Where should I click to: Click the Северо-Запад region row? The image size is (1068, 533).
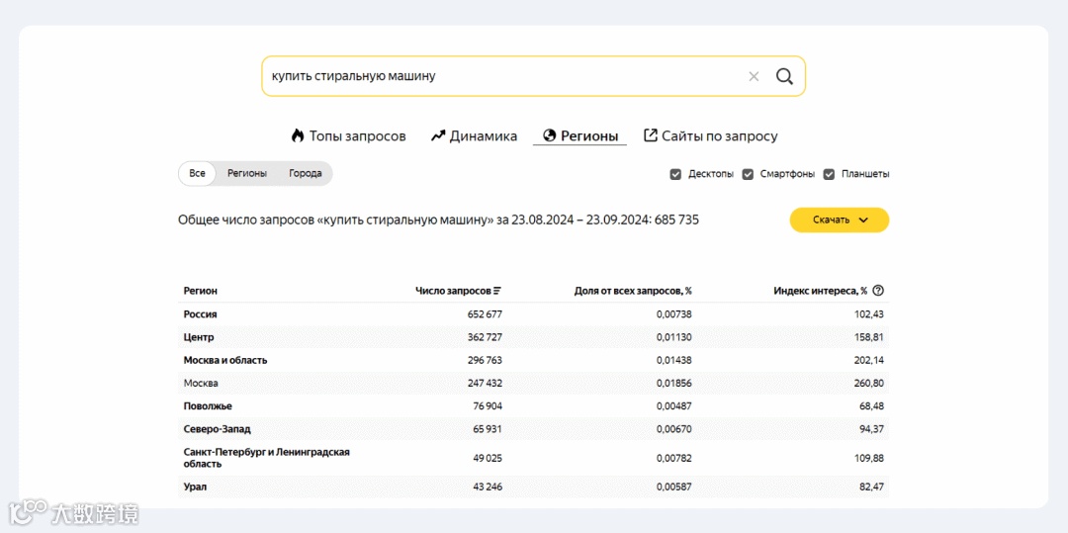pos(533,429)
